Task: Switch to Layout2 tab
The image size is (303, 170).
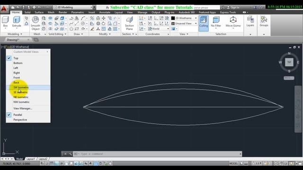Action: pyautogui.click(x=43, y=159)
